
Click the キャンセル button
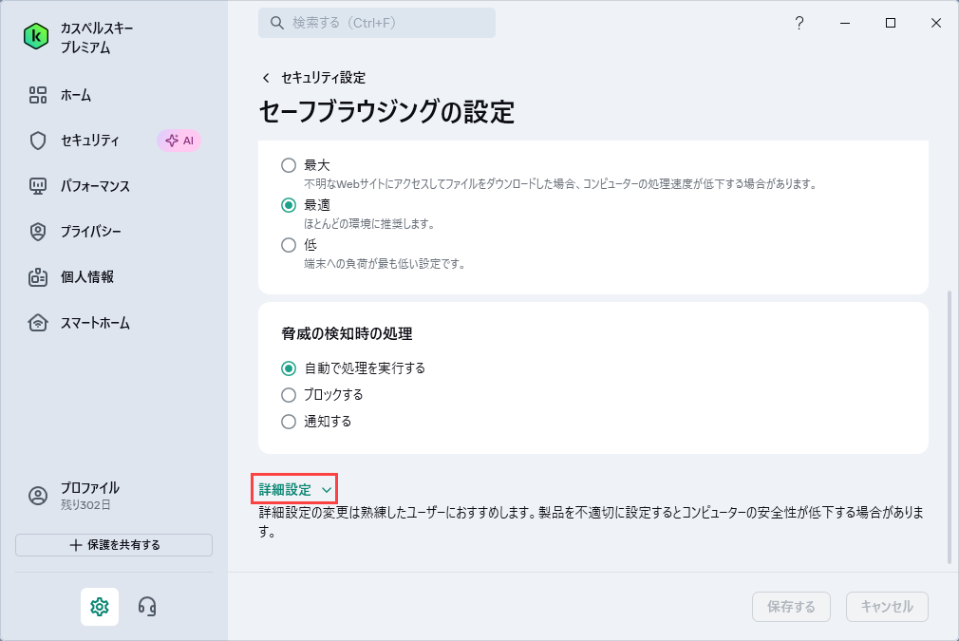coord(887,607)
